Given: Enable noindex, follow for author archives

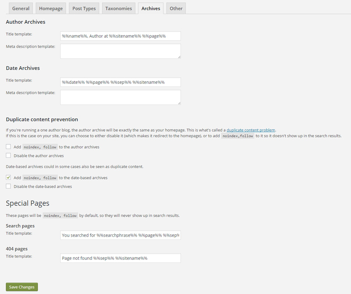Looking at the screenshot, I should pos(7,147).
